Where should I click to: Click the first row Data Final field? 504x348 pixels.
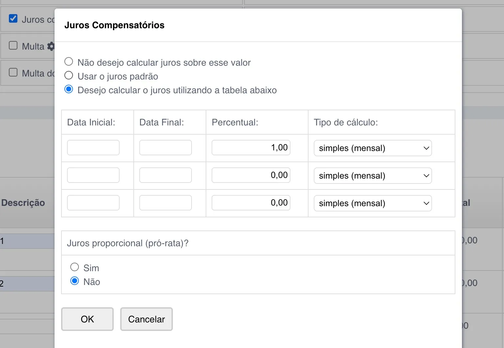[166, 148]
